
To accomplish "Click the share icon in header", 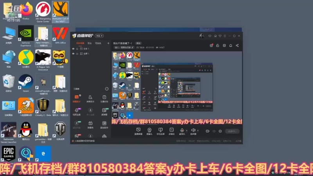I will [237, 45].
